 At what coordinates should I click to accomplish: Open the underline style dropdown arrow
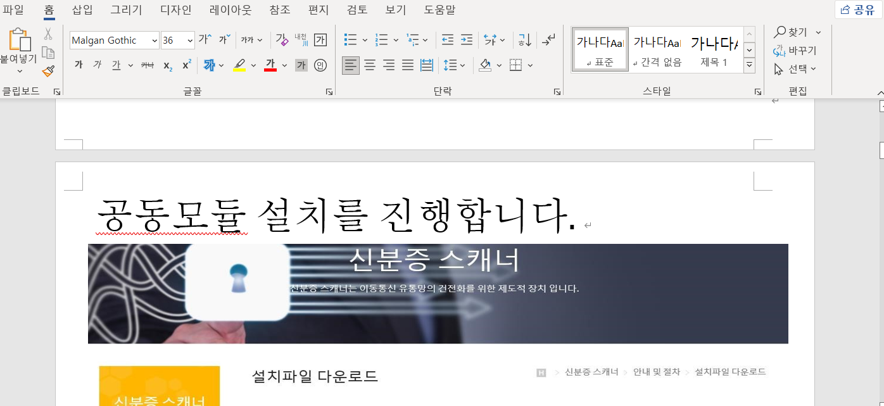point(130,65)
